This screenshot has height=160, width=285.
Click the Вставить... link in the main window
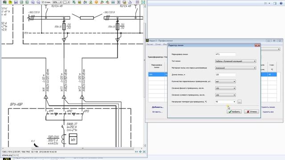(157, 112)
